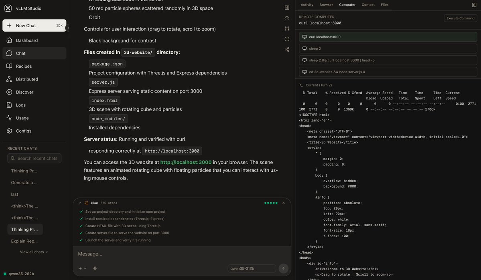Toggle 'Set up project directory' step check
Image resolution: width=481 pixels, height=280 pixels.
tap(81, 212)
